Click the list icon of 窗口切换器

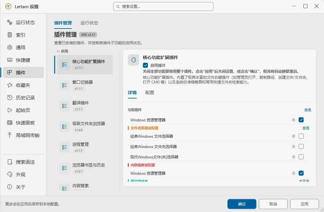coord(65,85)
